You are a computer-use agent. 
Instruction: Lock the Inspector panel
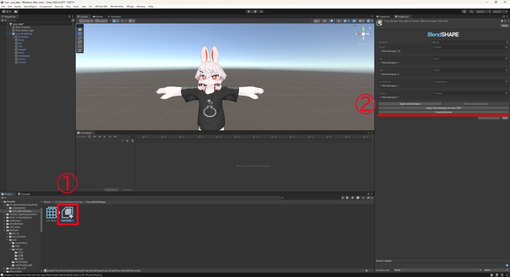coord(504,16)
